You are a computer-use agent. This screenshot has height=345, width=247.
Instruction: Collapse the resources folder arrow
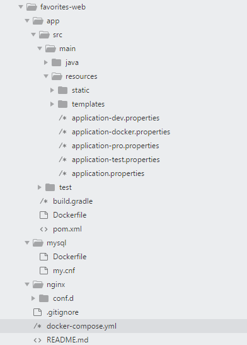[46, 76]
